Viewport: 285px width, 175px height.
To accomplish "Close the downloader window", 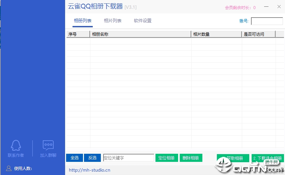I will pyautogui.click(x=279, y=7).
